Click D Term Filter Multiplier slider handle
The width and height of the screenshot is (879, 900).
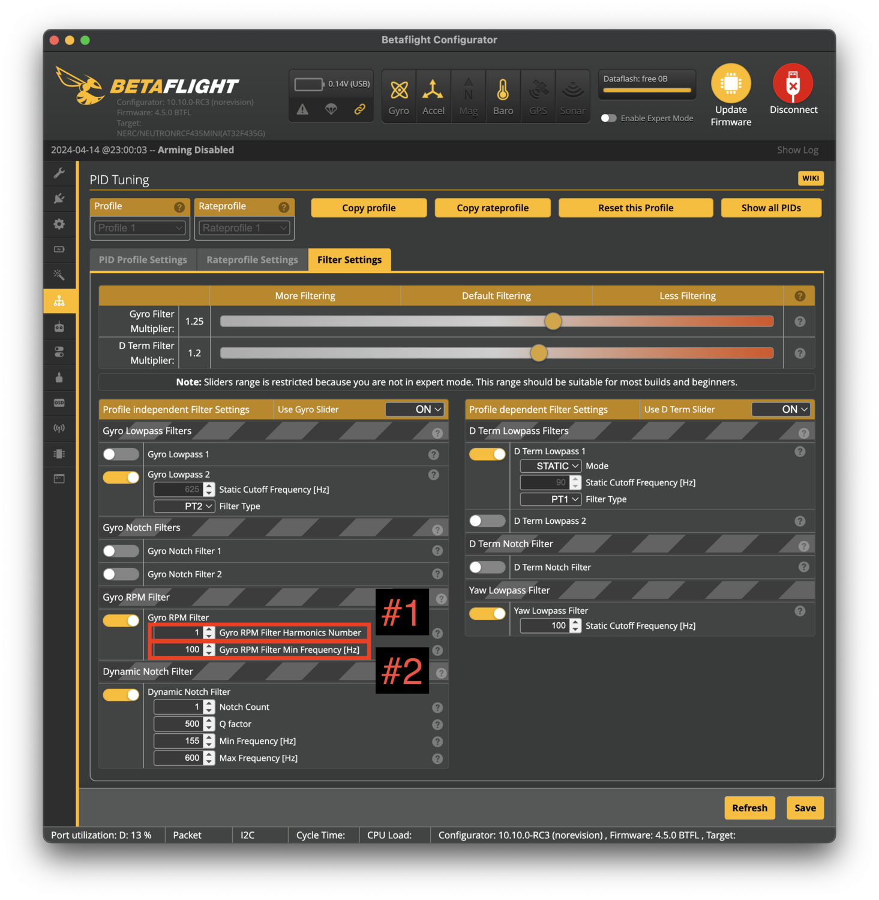pos(539,353)
